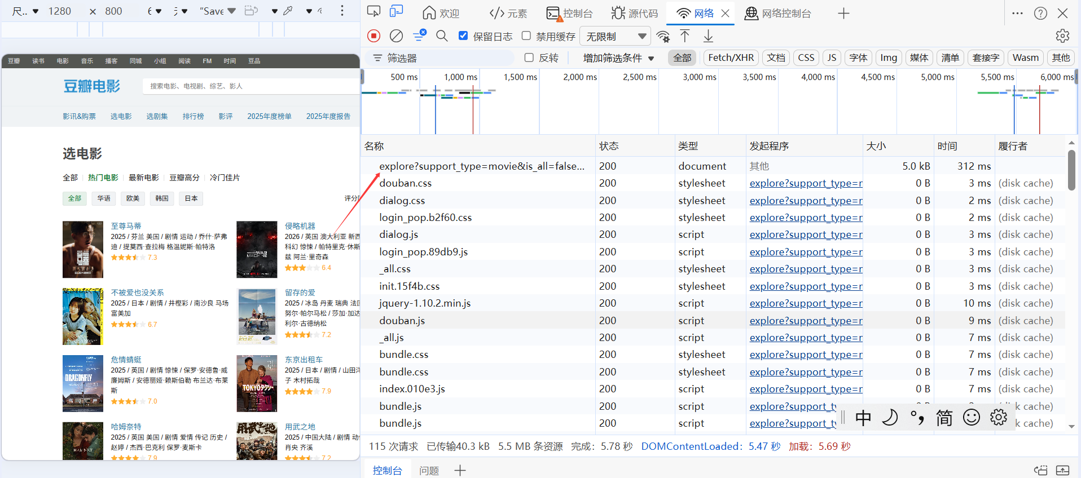This screenshot has width=1081, height=478.
Task: Open the device dimensions 尺.. dropdown
Action: coord(25,11)
